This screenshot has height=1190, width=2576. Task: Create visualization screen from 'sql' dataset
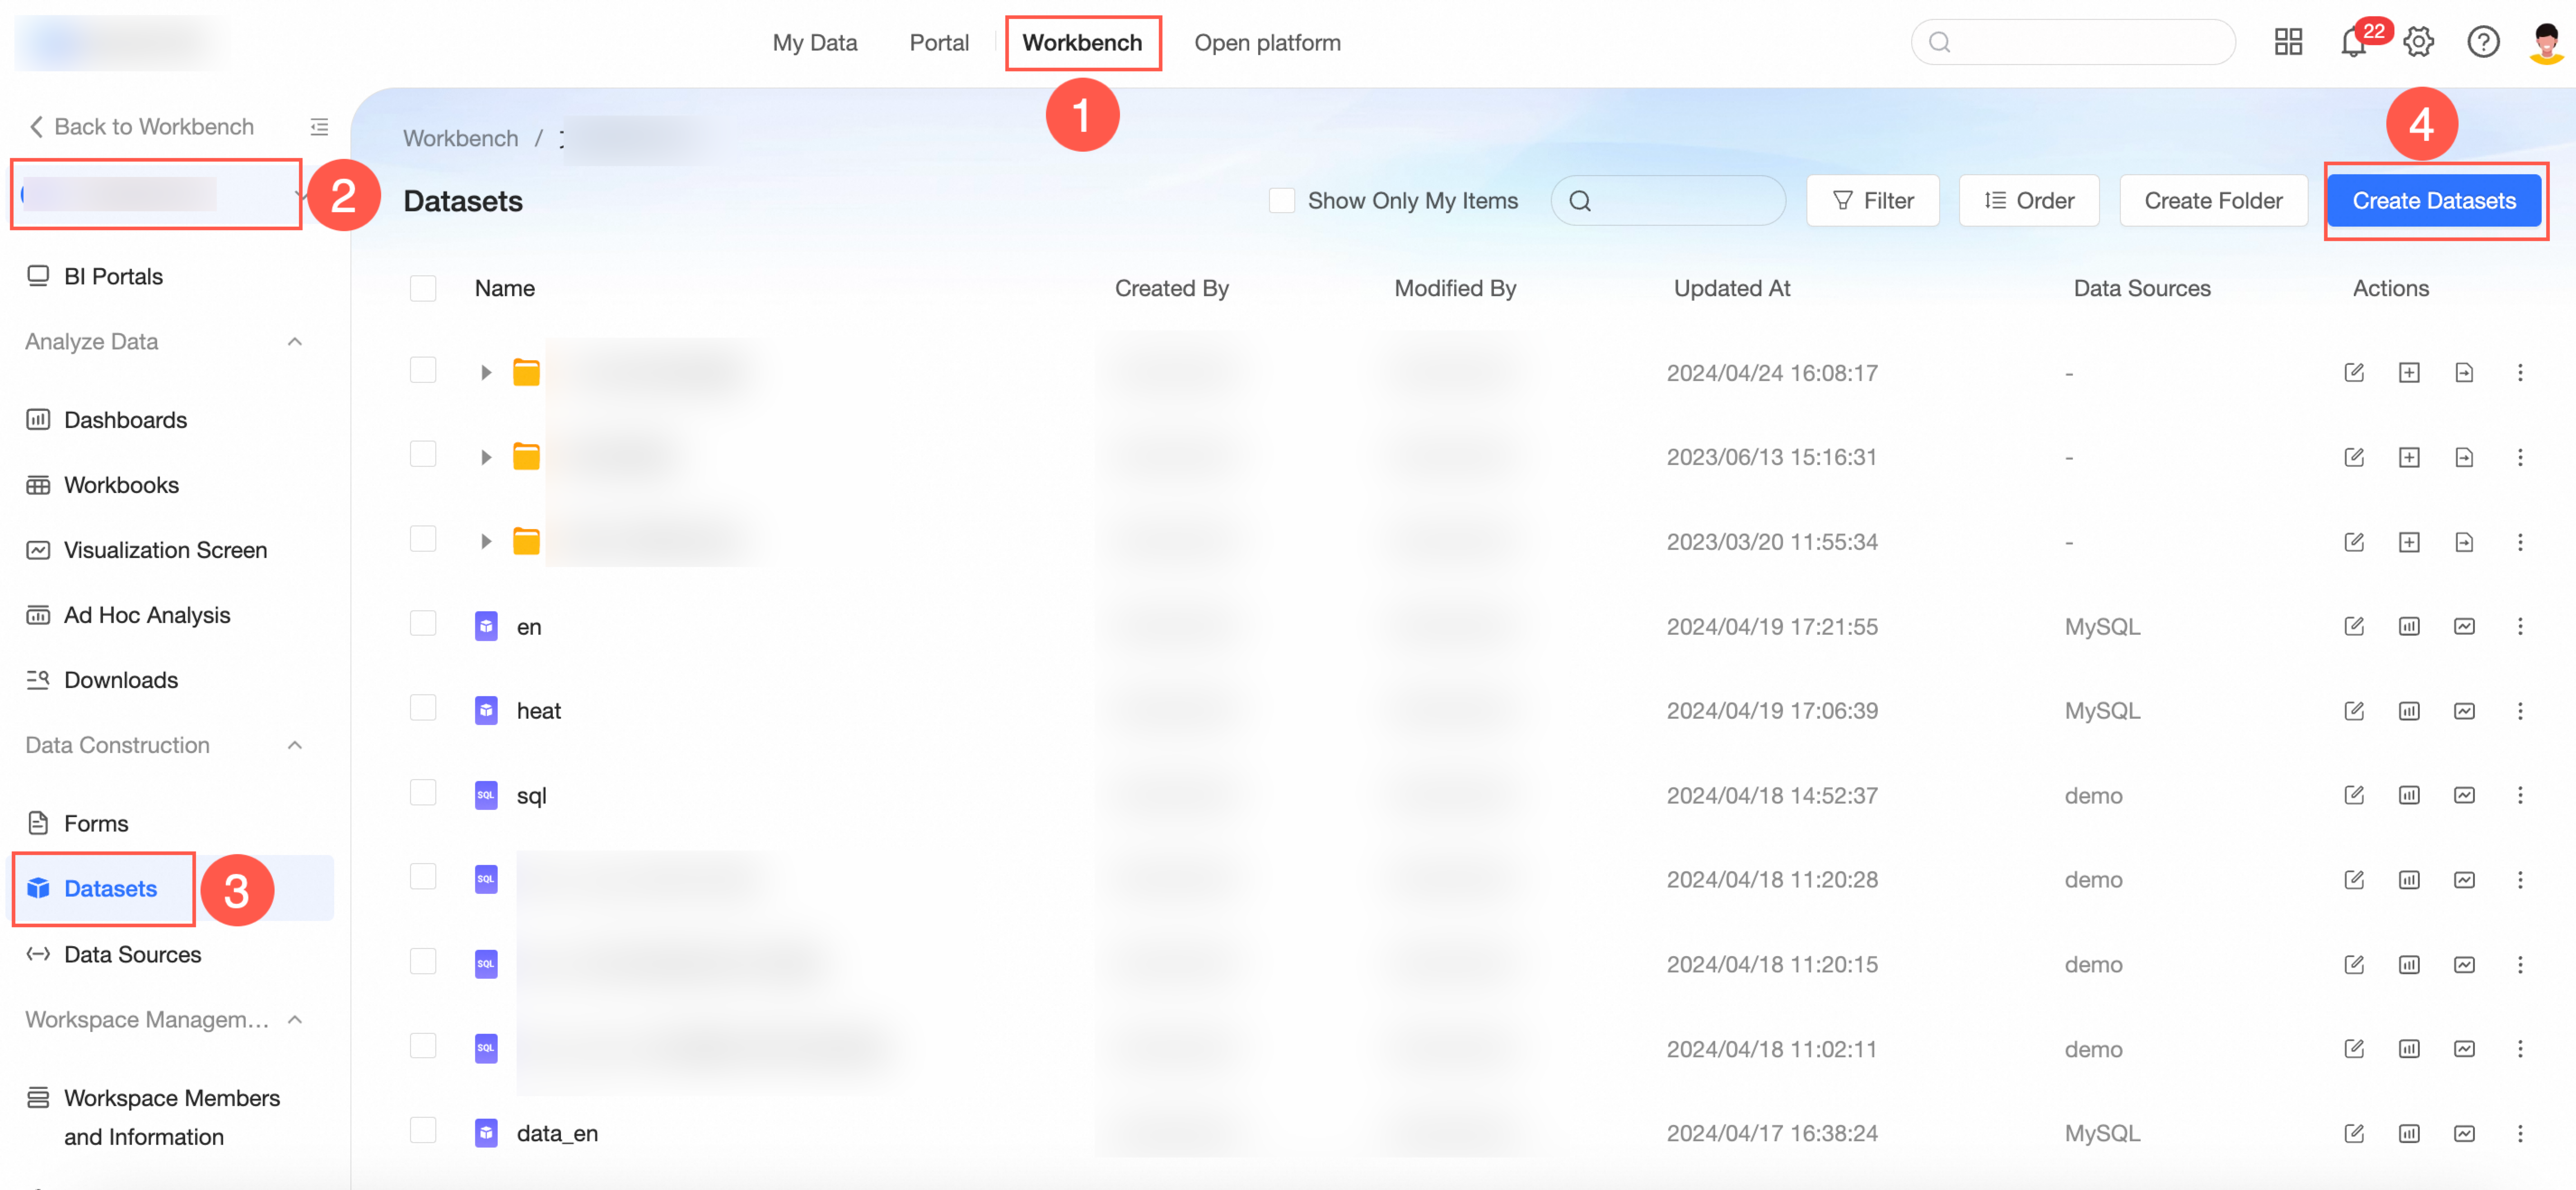[x=2464, y=795]
